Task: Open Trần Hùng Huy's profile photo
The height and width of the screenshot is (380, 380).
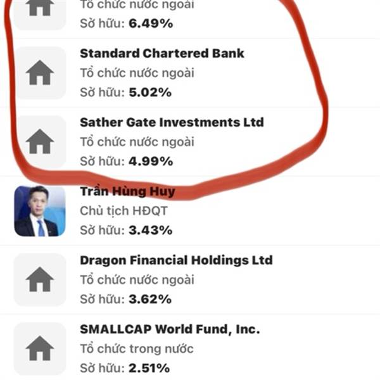Action: (x=40, y=211)
